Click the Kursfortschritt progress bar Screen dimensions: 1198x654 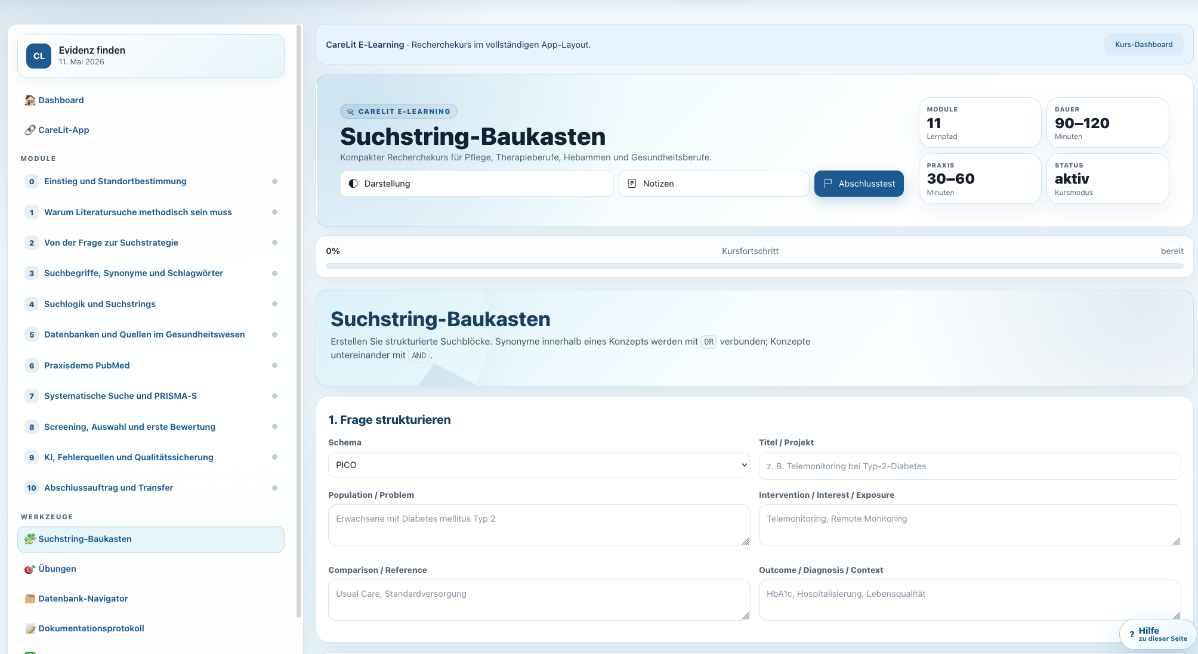pyautogui.click(x=754, y=266)
